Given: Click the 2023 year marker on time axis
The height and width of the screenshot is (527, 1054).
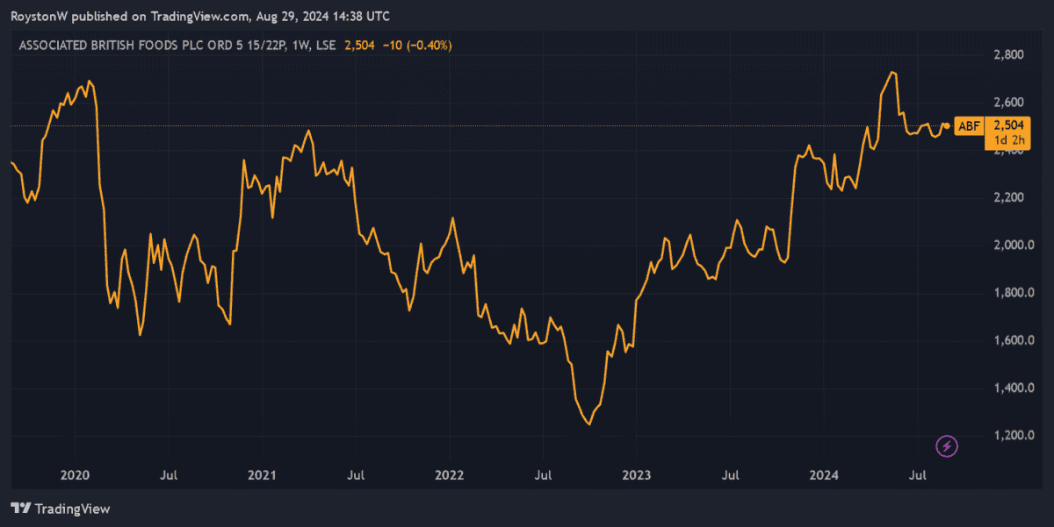Looking at the screenshot, I should tap(637, 475).
